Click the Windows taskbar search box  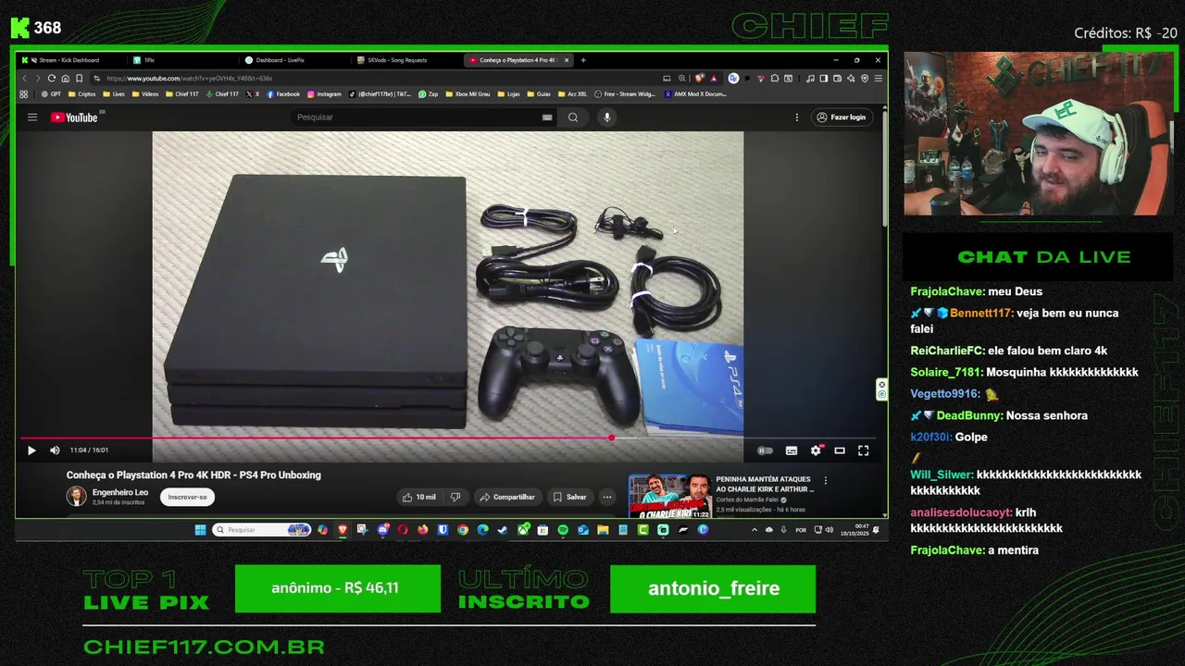pyautogui.click(x=261, y=530)
